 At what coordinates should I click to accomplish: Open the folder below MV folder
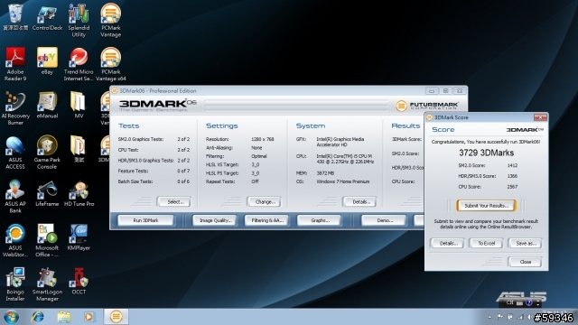coord(79,149)
